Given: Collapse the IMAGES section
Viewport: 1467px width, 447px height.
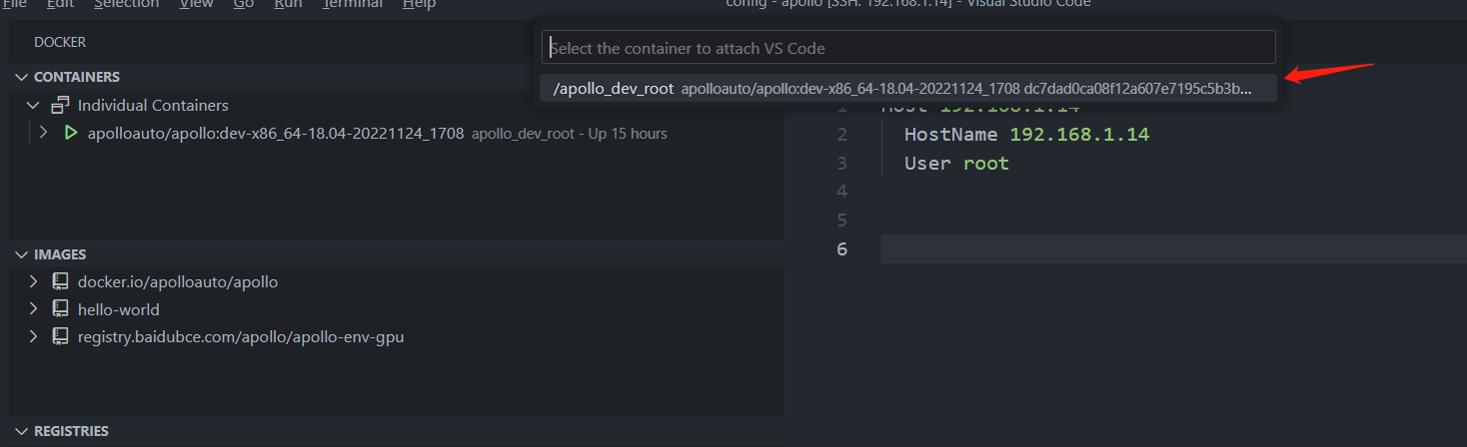Looking at the screenshot, I should pos(22,254).
